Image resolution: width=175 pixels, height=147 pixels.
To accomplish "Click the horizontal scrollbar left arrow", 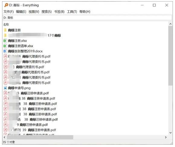I will [x=5, y=137].
